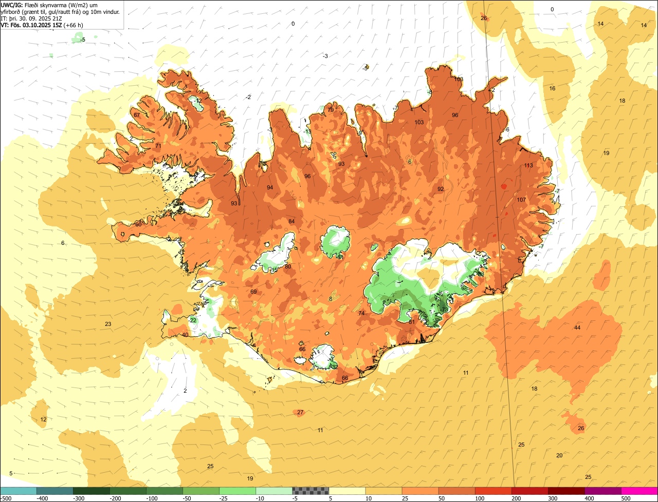Click the map value '81' south of Vatnajökull

tap(412, 322)
